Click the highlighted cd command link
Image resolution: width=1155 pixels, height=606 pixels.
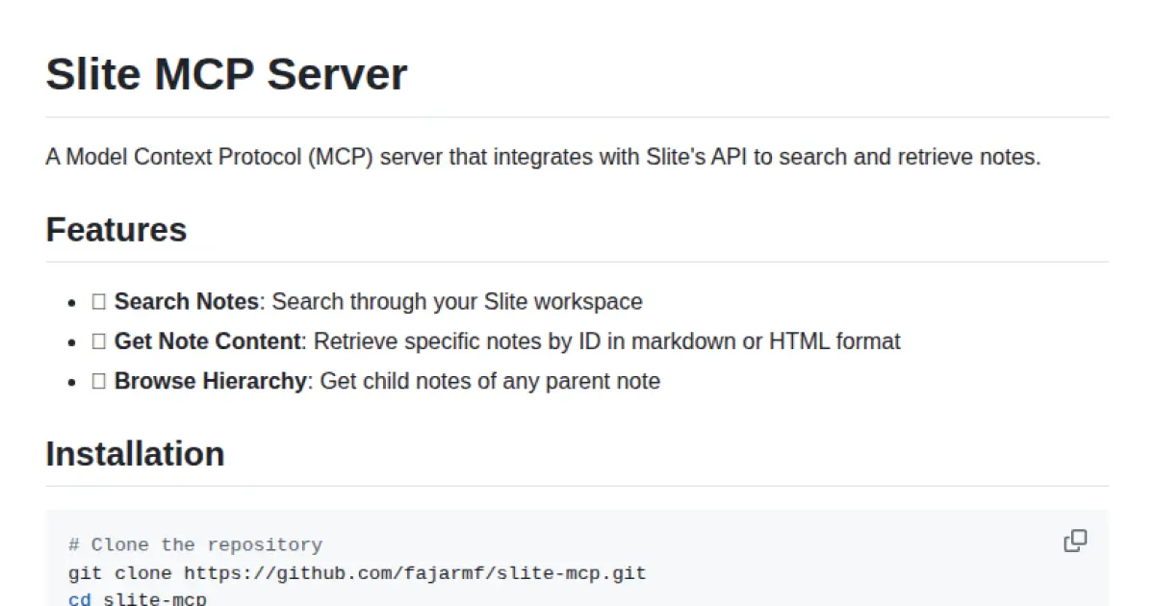coord(79,597)
